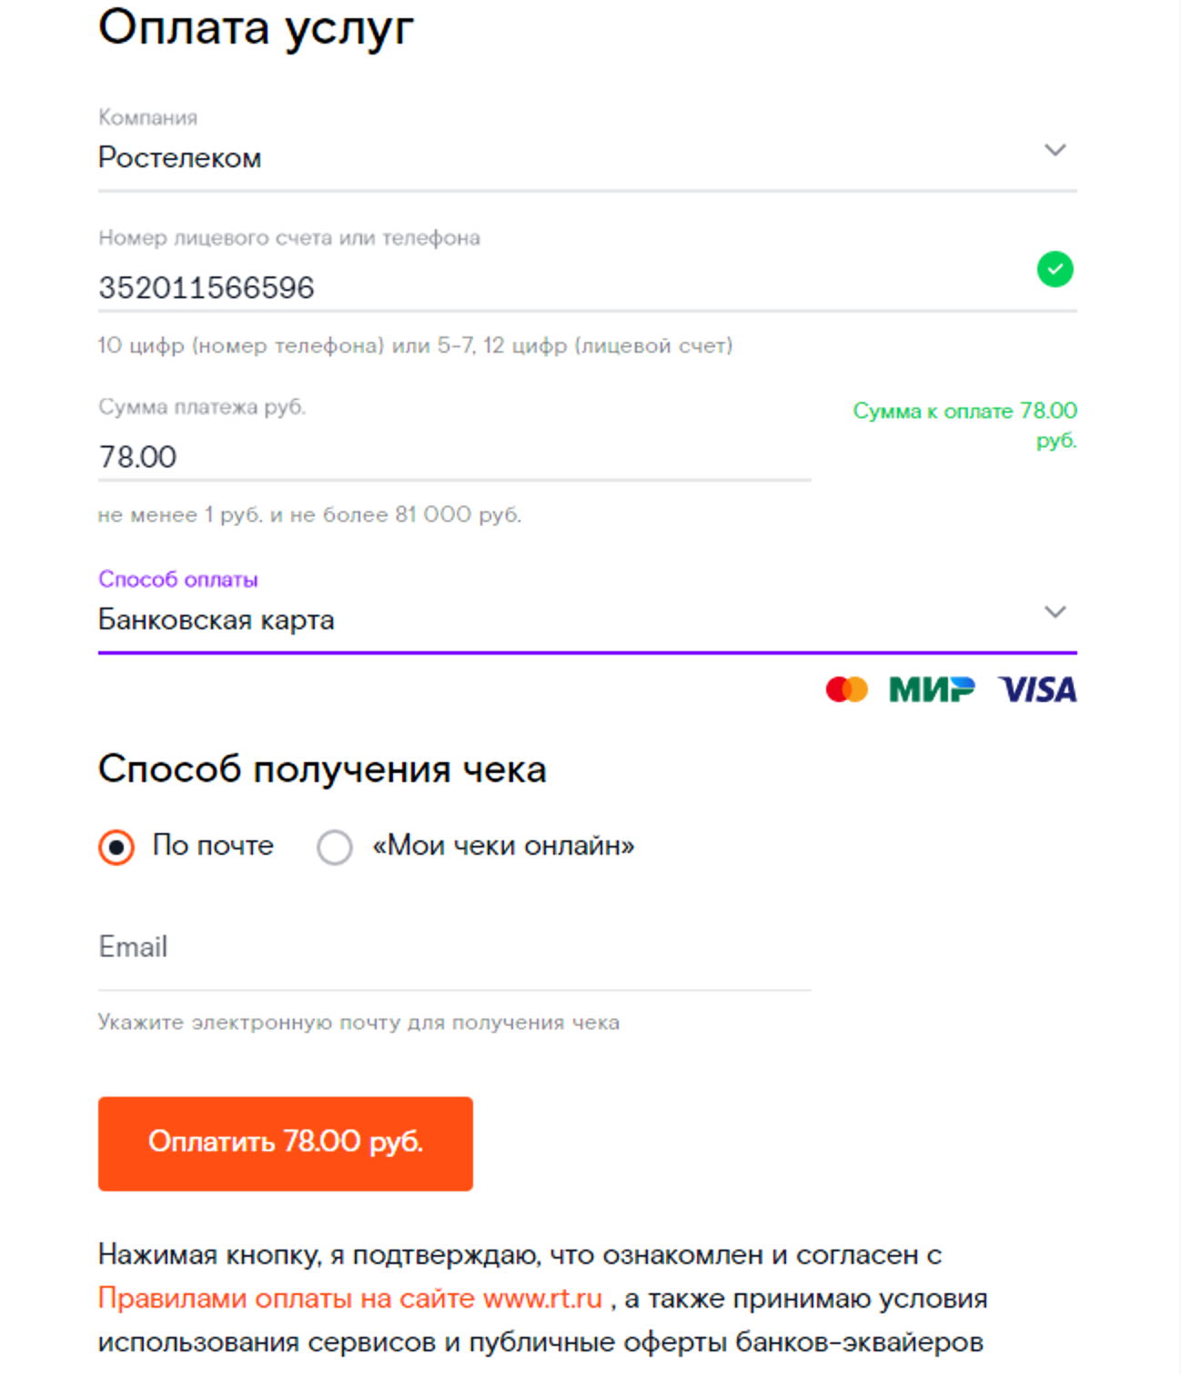Viewport: 1181px width, 1375px height.
Task: Open the Правилами оплаты на сайте www.rt.ru link
Action: 350,1298
